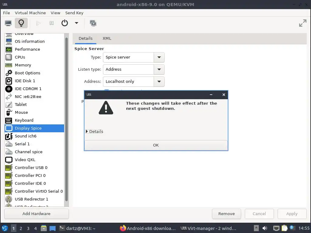This screenshot has width=311, height=233.
Task: Click OK in the warning dialog
Action: pos(156,145)
